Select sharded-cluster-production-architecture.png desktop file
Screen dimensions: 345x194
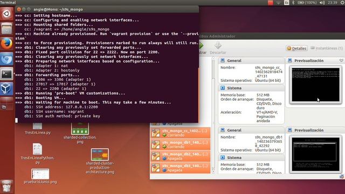pyautogui.click(x=100, y=161)
